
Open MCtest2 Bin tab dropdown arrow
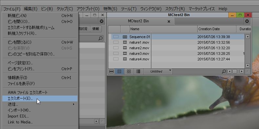pos(247,21)
